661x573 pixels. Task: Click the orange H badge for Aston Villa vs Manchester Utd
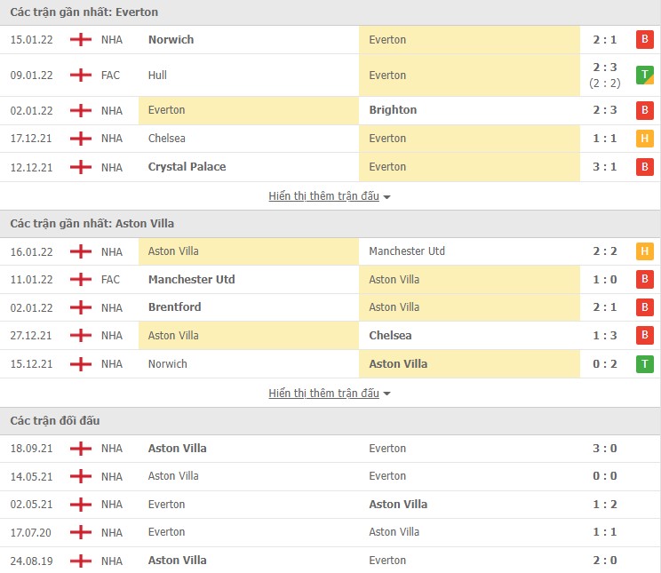644,251
